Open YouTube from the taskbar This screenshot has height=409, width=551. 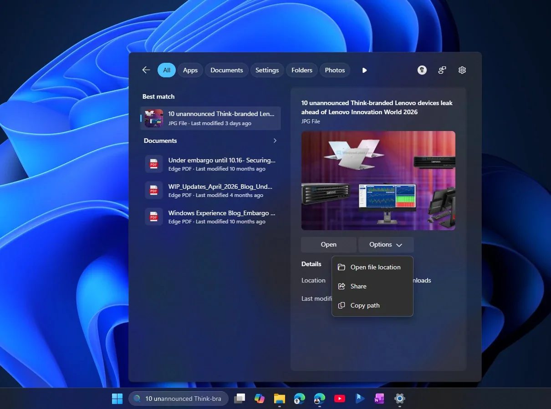pyautogui.click(x=339, y=399)
